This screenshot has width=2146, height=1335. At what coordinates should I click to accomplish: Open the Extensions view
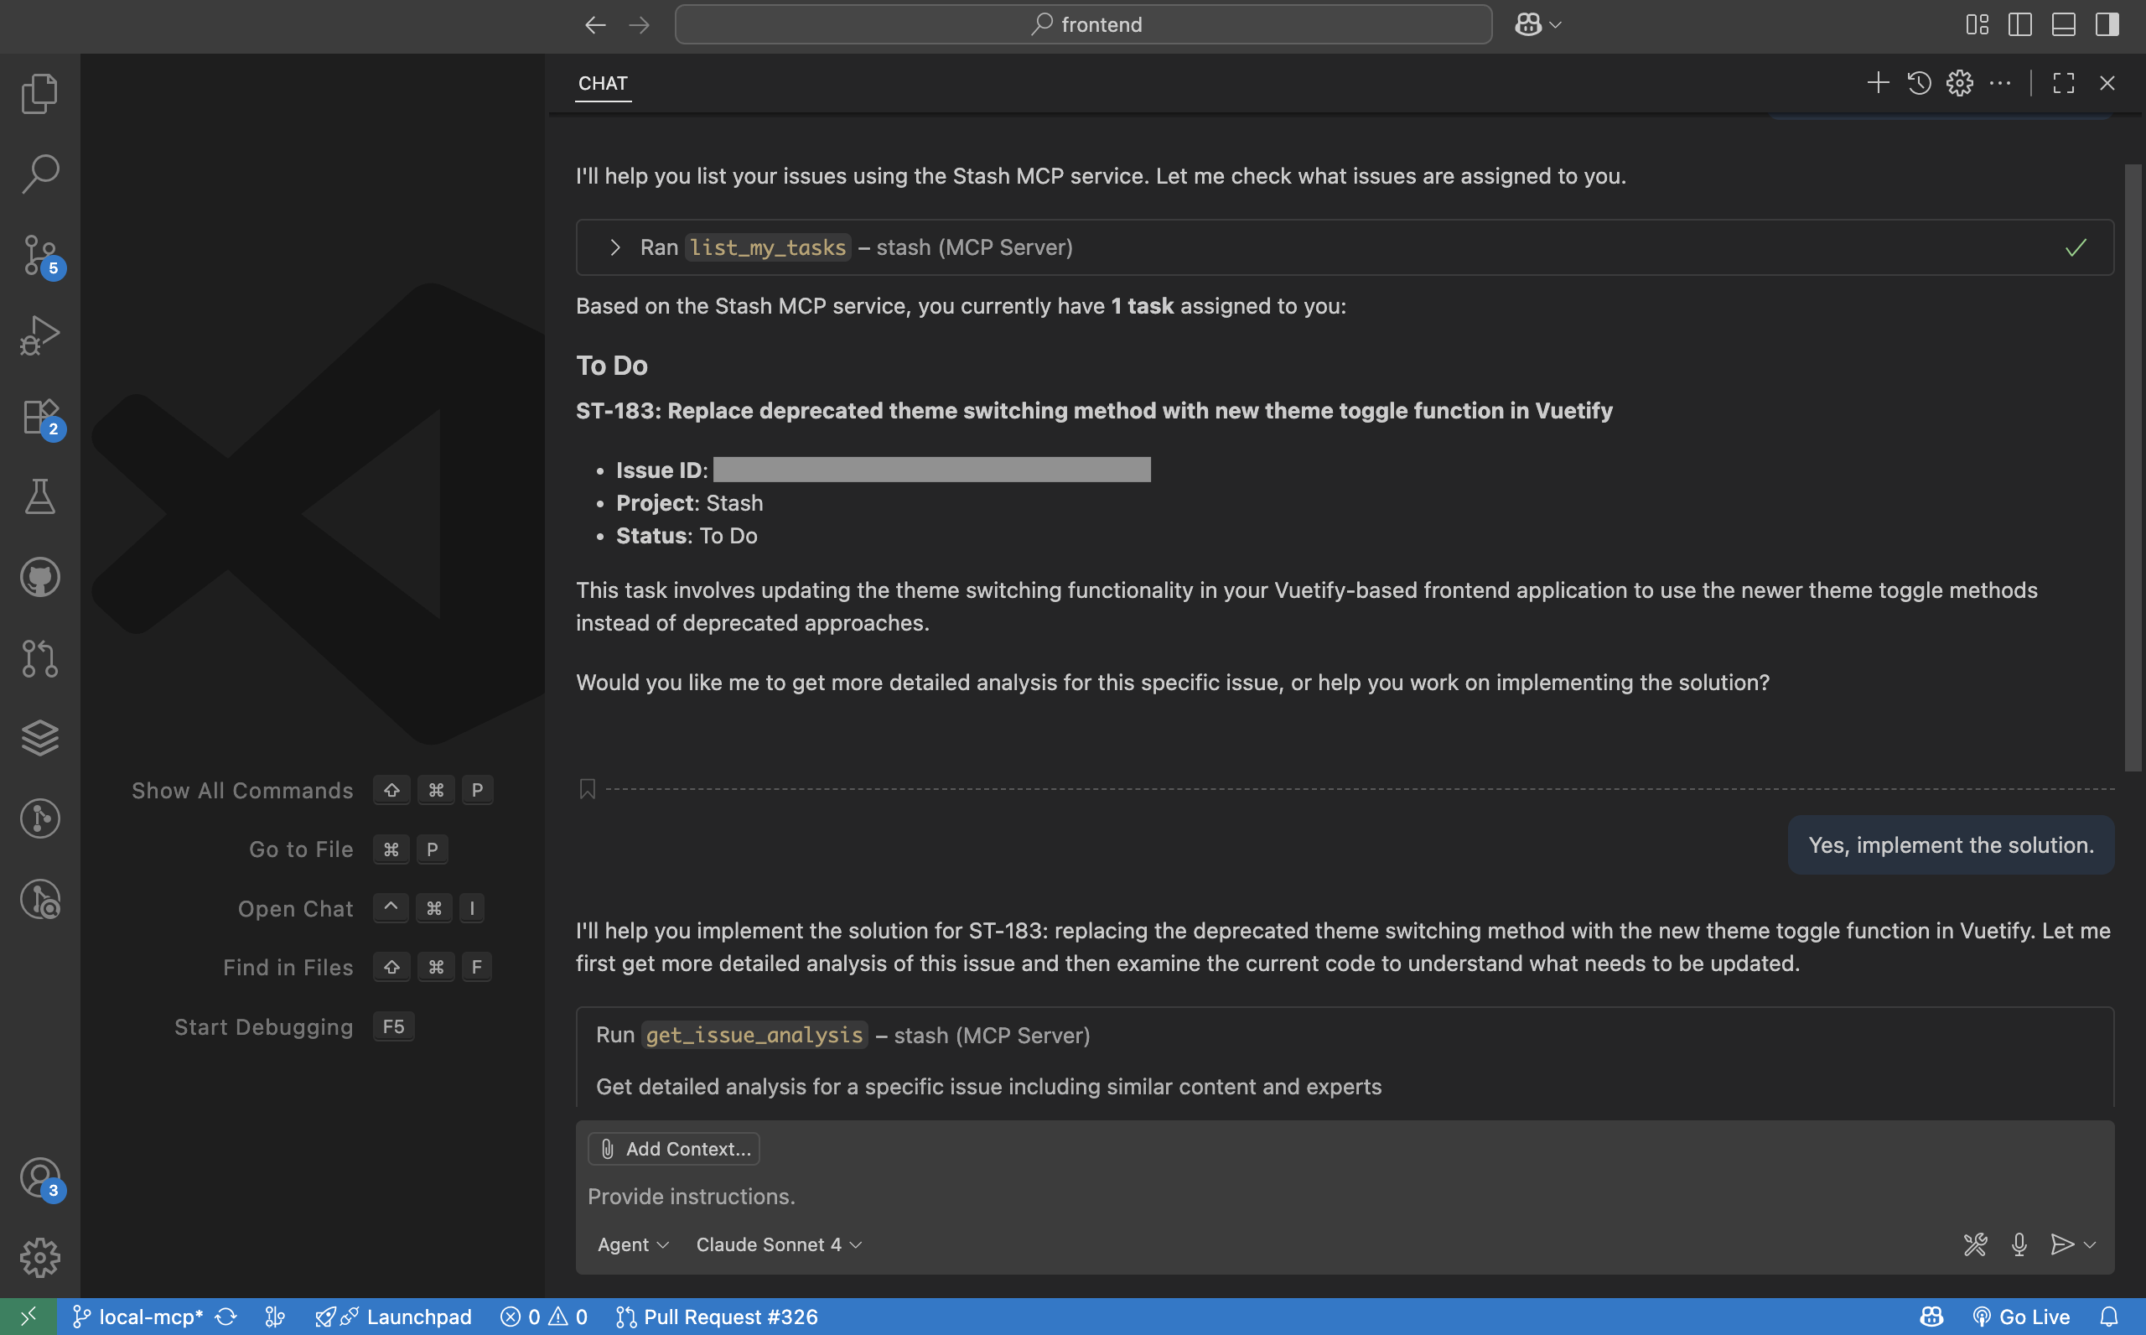pos(39,416)
